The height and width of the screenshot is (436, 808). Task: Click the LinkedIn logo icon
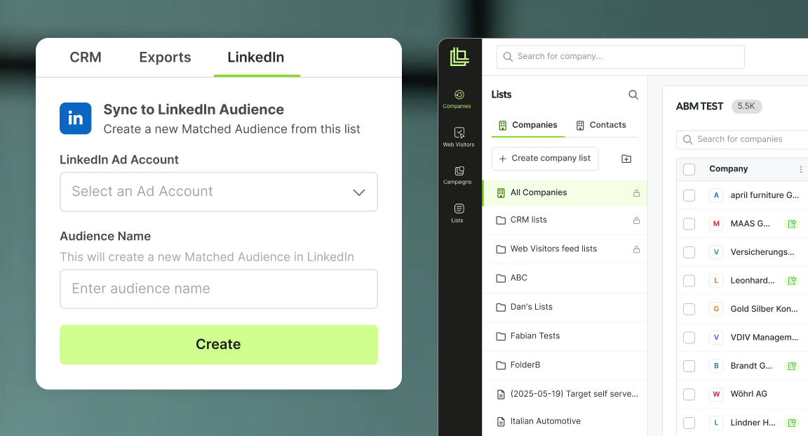(76, 118)
